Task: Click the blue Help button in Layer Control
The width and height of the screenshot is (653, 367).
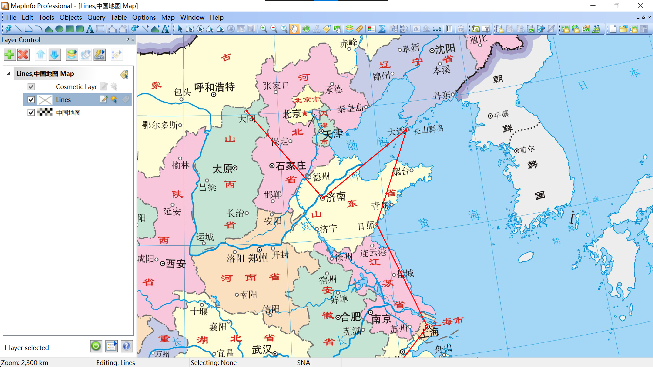Action: (x=126, y=346)
